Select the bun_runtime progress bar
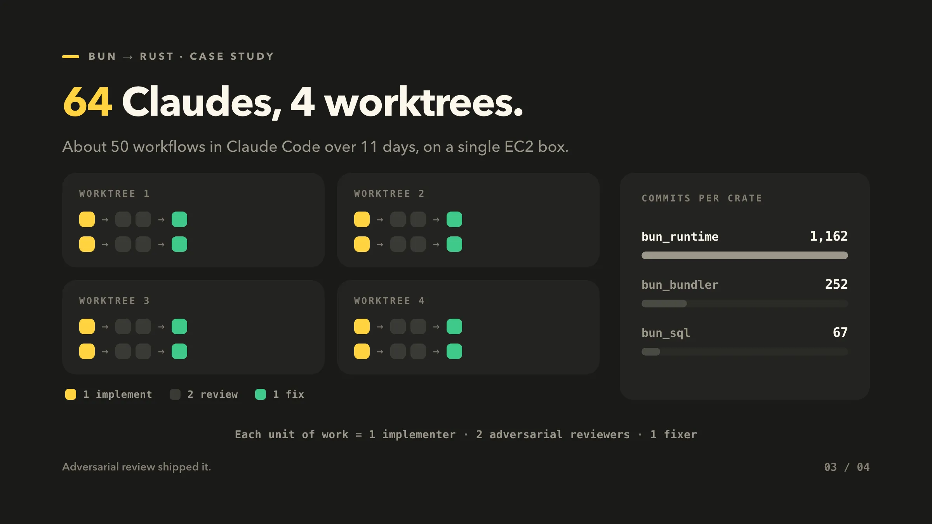Image resolution: width=932 pixels, height=524 pixels. pyautogui.click(x=744, y=255)
